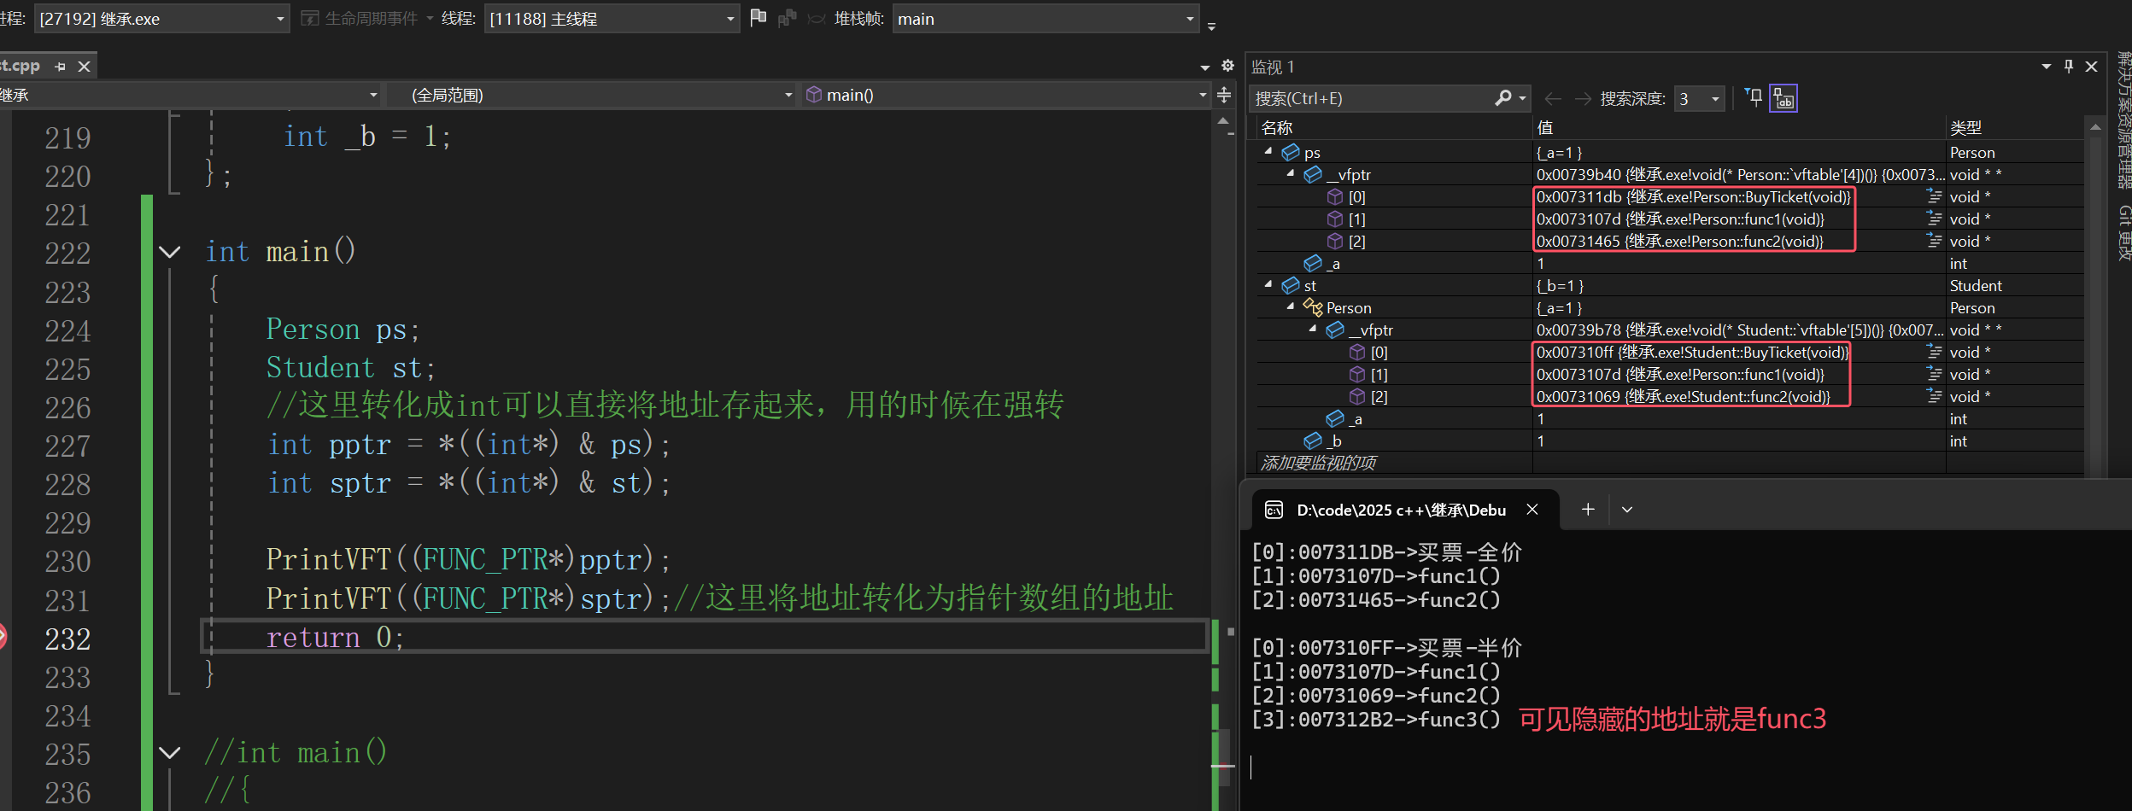Click 添加要监视的项 to add a watch
This screenshot has width=2132, height=811.
pos(1318,463)
